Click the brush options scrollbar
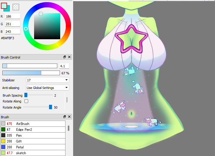This screenshot has width=215, height=156. click(67, 100)
